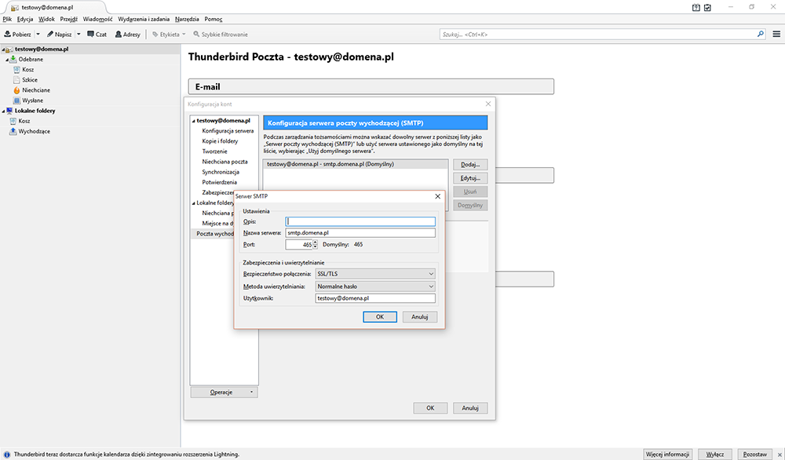Click Dodaj... to add SMTP server

[x=470, y=165]
